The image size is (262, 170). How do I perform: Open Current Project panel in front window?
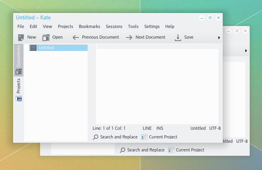tap(159, 137)
